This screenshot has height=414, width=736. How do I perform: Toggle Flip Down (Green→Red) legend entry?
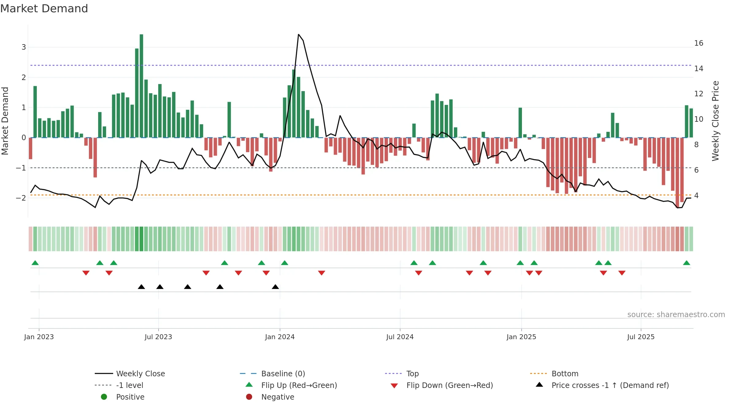(x=442, y=385)
